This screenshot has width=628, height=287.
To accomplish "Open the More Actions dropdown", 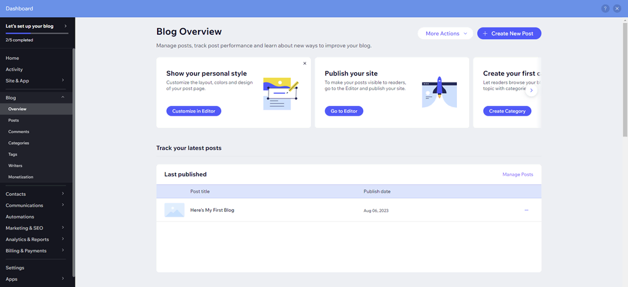I will pyautogui.click(x=446, y=34).
